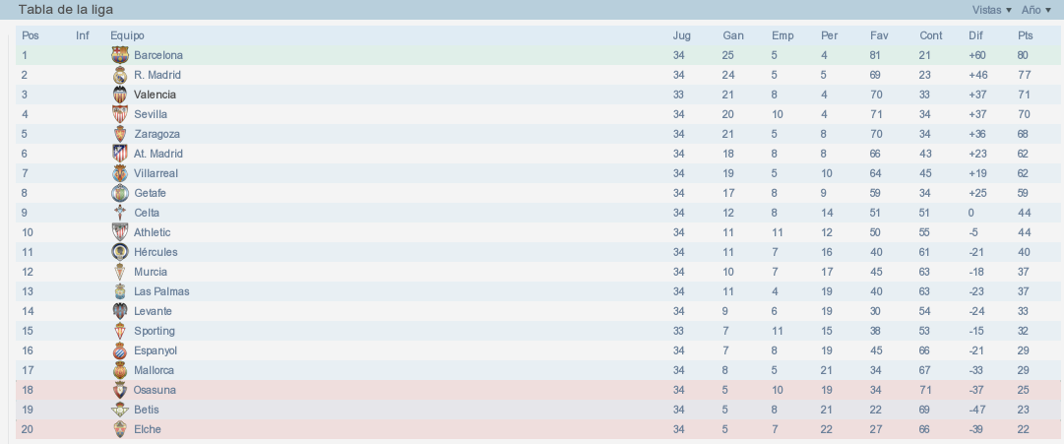Image resolution: width=1064 pixels, height=444 pixels.
Task: Click the Sevilla team crest
Action: 120,114
